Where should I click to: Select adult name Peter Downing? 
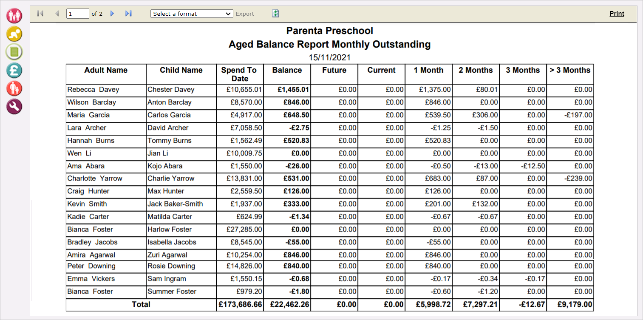[91, 266]
